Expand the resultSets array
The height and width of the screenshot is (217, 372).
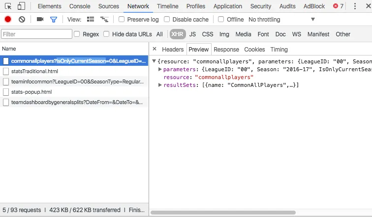tap(160, 85)
